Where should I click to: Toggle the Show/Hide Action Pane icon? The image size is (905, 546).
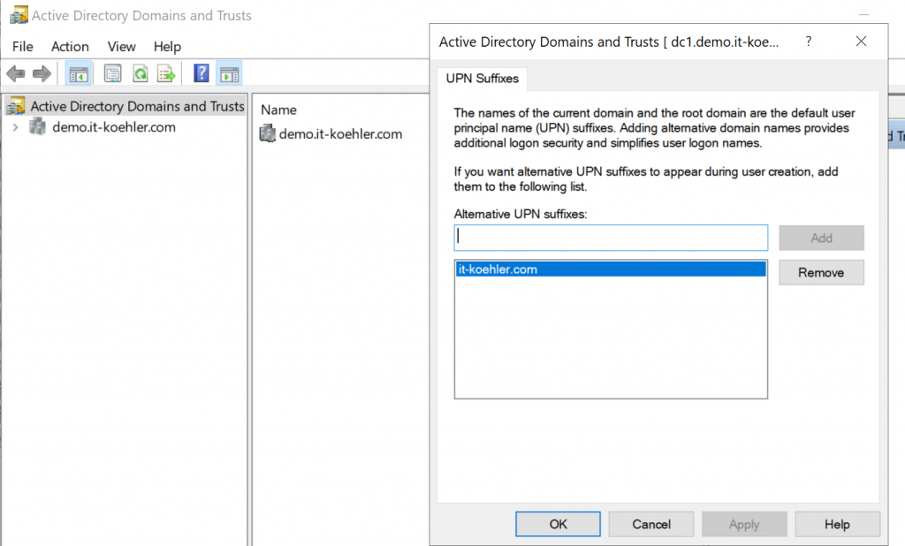coord(230,73)
